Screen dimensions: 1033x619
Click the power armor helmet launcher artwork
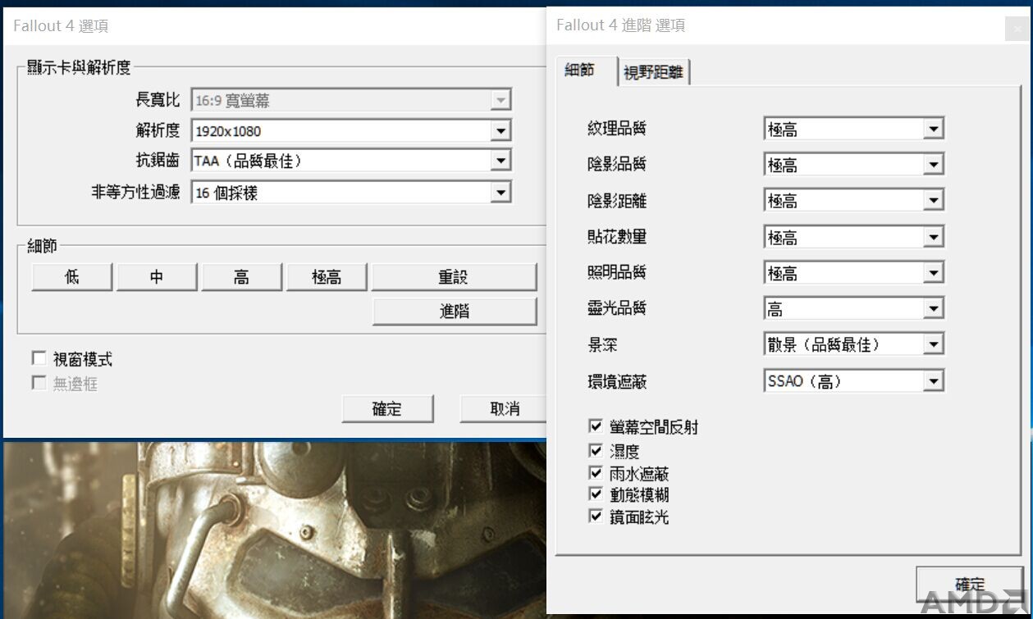[275, 530]
